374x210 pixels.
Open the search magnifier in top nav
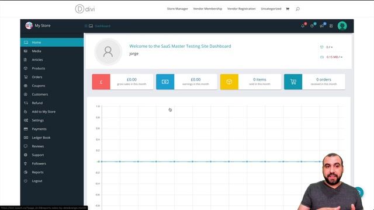coord(297,9)
